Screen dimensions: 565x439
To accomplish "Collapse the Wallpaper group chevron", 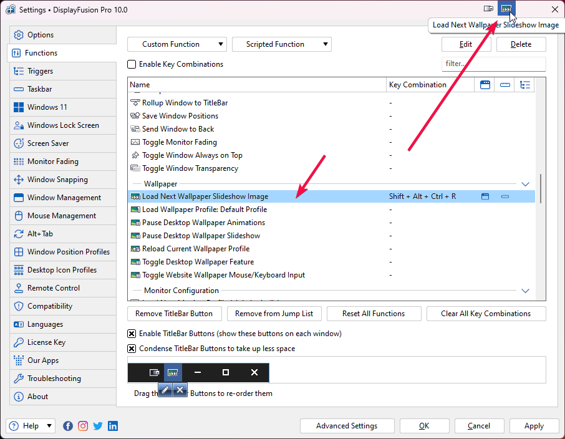I will tap(525, 184).
